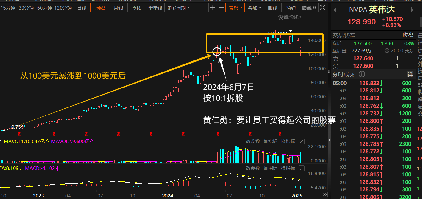Click the dividend $ marker below the split circle
This screenshot has width=422, height=199.
tap(218, 134)
